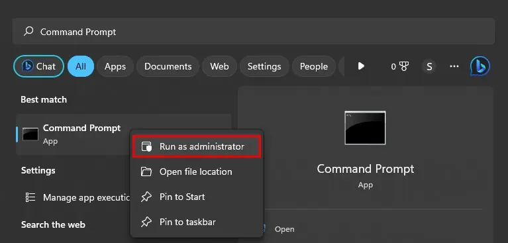
Task: Click the Command Prompt icon in results
Action: tap(30, 134)
